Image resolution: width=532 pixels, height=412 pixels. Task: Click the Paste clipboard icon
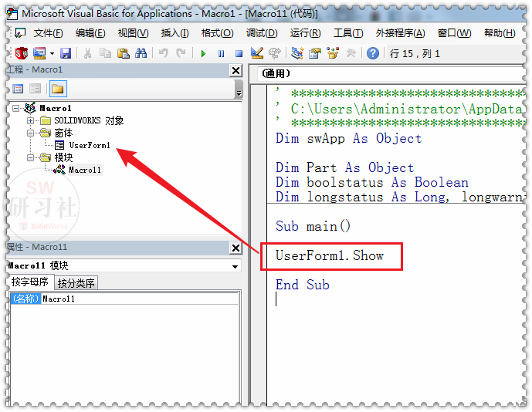[x=124, y=53]
